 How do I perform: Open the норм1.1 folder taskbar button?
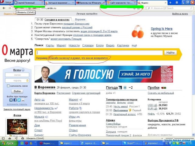coord(69,143)
